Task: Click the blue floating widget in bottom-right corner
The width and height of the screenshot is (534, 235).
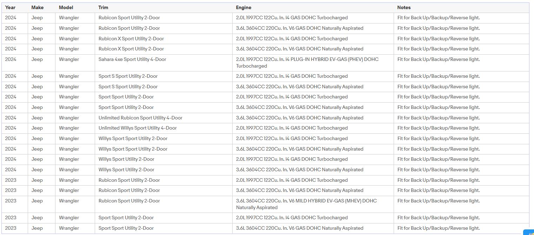Action: (530, 232)
